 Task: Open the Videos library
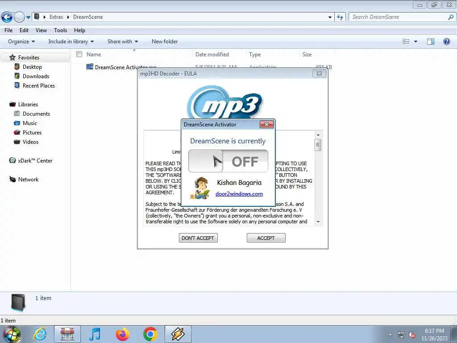coord(31,142)
